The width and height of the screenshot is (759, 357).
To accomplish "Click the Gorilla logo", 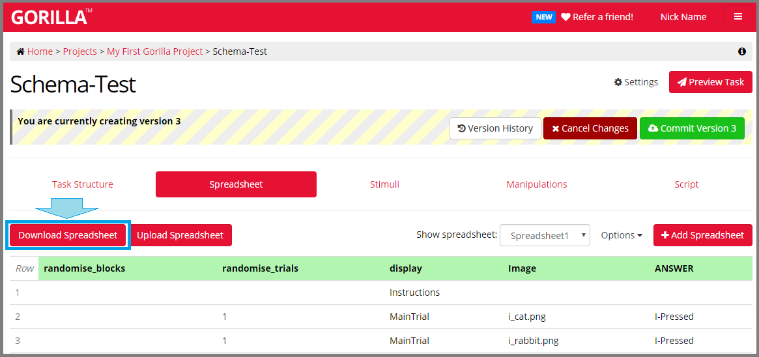I will pos(49,17).
